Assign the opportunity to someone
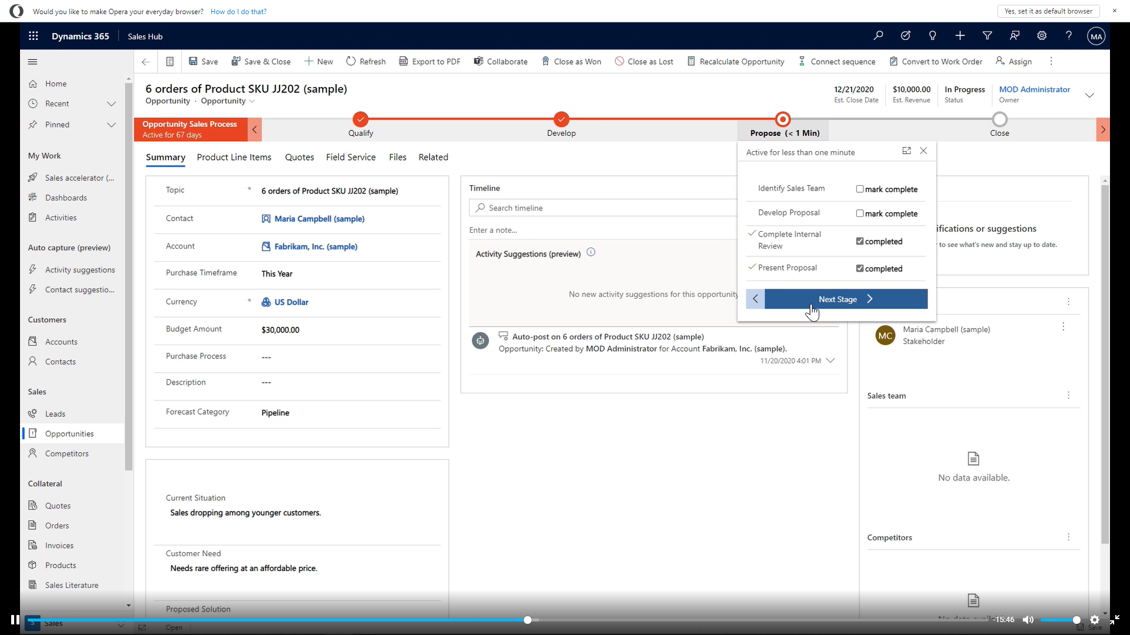Screen dimensions: 1130x635 click(1013, 62)
